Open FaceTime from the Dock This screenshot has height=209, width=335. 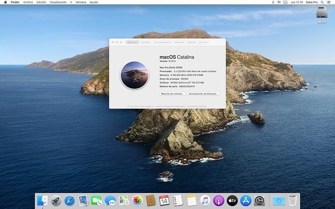coord(97,201)
